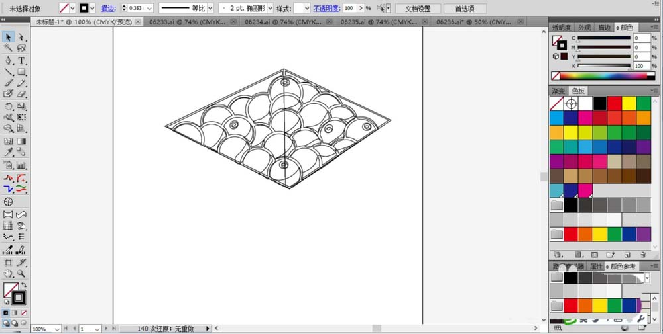Select the Rectangle shape tool
The height and width of the screenshot is (334, 663).
[x=22, y=71]
